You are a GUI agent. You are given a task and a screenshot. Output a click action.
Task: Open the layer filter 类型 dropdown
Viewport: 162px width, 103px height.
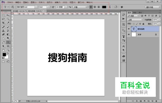point(133,16)
